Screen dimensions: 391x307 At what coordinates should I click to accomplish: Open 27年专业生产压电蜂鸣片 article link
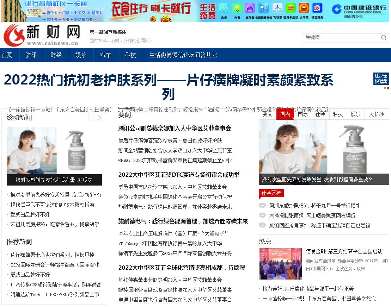tap(173, 233)
